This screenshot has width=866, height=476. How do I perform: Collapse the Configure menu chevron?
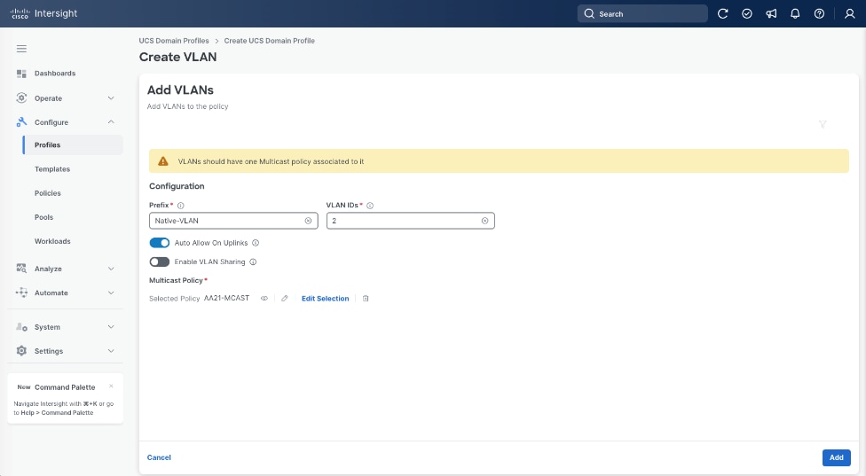click(111, 122)
